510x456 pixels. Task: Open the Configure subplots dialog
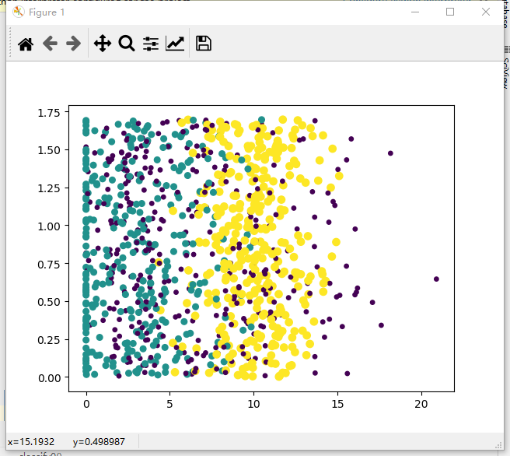tap(151, 44)
